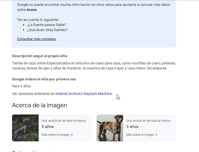Open the aceza.es site link
The image size is (199, 152).
pos(159,68)
